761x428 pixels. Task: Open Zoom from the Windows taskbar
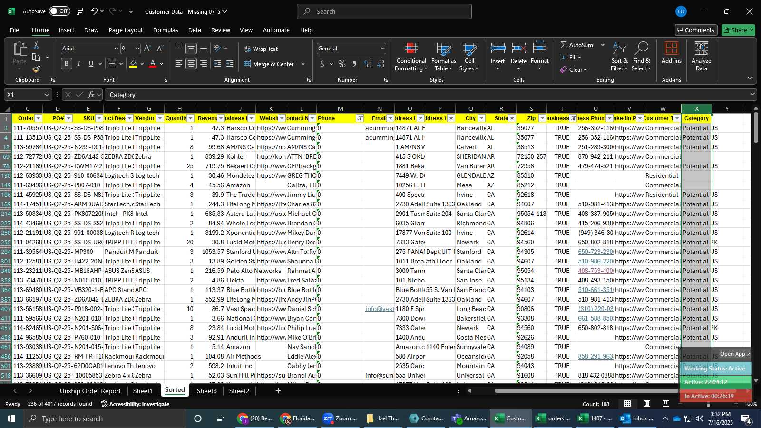[x=340, y=418]
